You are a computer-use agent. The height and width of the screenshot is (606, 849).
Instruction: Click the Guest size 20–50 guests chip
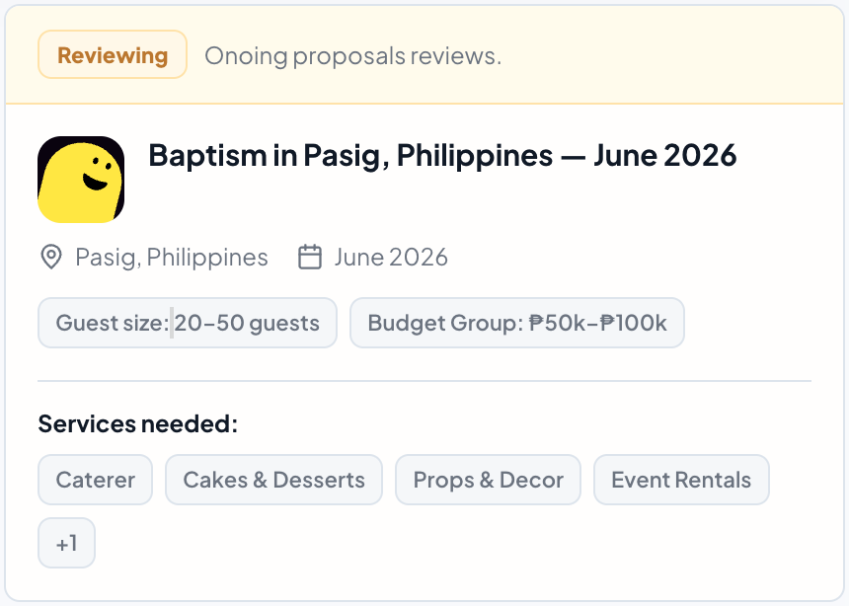point(188,323)
